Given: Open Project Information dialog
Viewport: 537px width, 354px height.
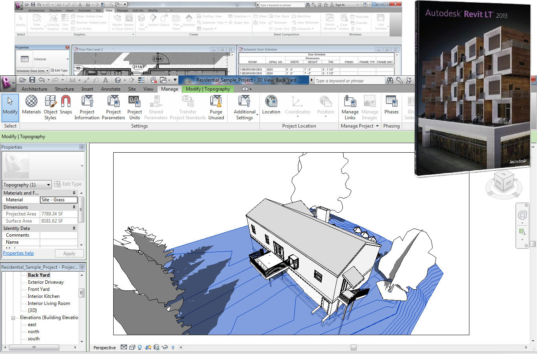Looking at the screenshot, I should tap(87, 108).
